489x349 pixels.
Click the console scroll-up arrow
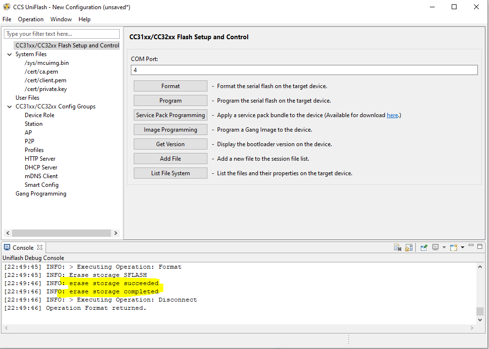pos(480,267)
